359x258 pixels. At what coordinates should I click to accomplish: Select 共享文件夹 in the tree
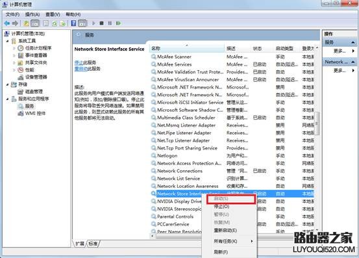[x=36, y=62]
